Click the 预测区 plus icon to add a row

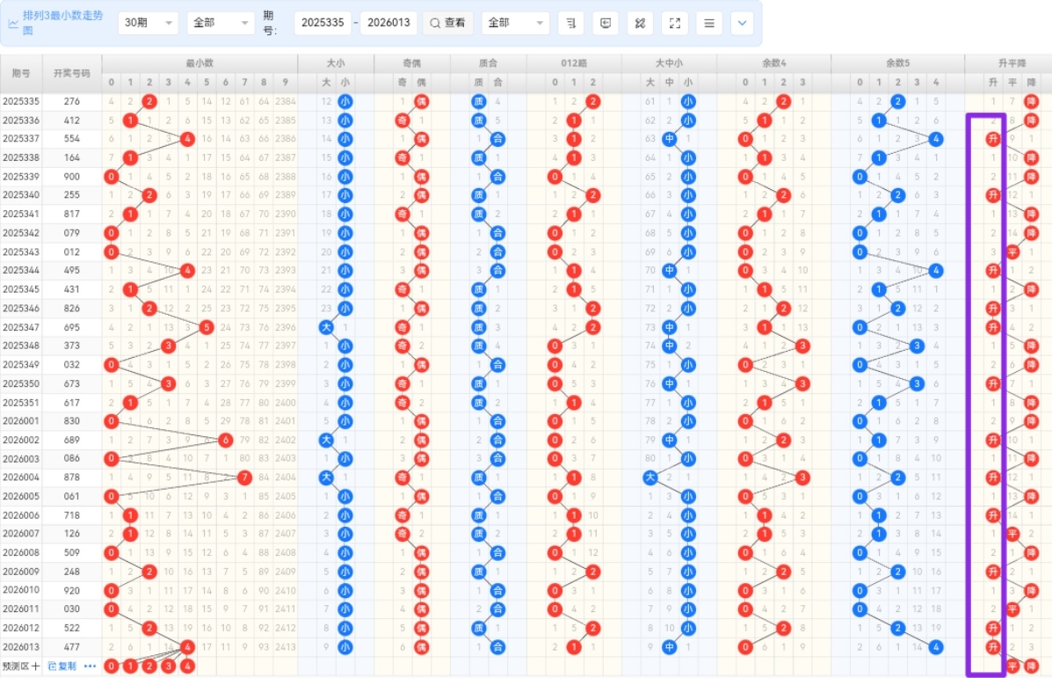[35, 666]
